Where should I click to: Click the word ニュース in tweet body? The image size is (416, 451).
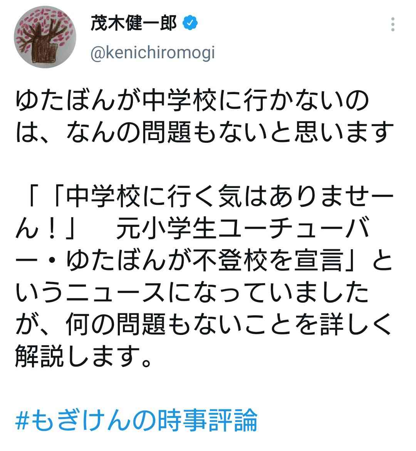tap(115, 292)
